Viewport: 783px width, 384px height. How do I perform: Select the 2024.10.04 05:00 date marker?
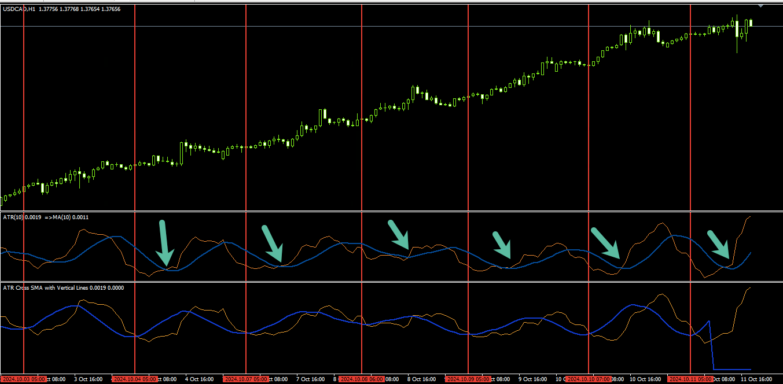[x=135, y=379]
